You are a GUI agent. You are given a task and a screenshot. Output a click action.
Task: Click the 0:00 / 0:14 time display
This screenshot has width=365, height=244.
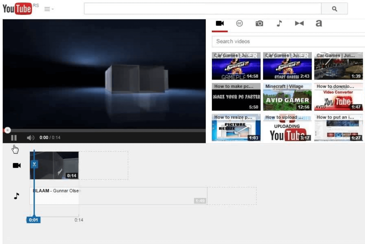(50, 138)
